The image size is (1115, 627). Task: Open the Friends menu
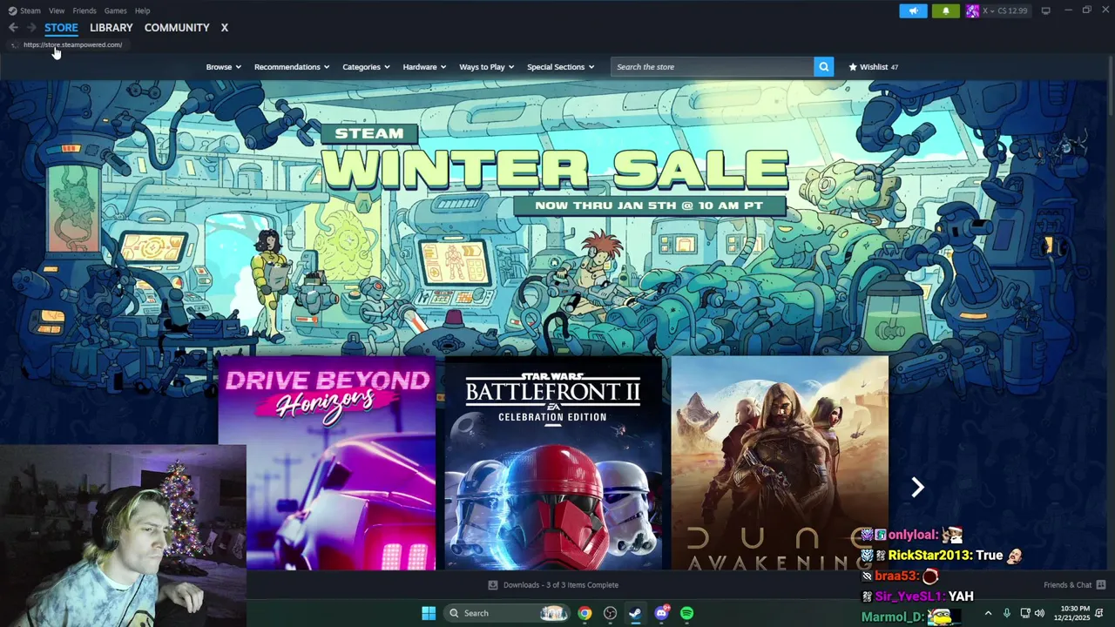pos(84,10)
